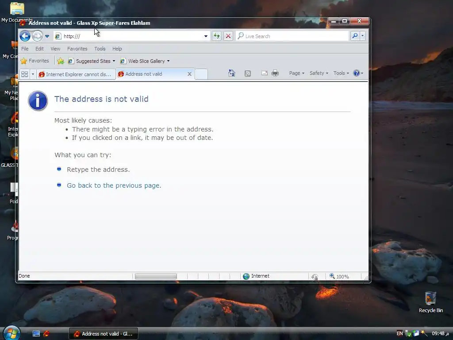Click the status bar progress indicator

(x=156, y=276)
